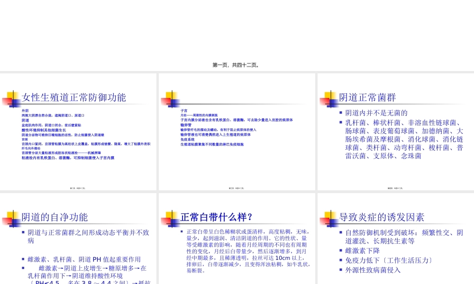Click the footer text 第一页，共四十二页
Image resolution: width=474 pixels, height=284 pixels.
237,64
